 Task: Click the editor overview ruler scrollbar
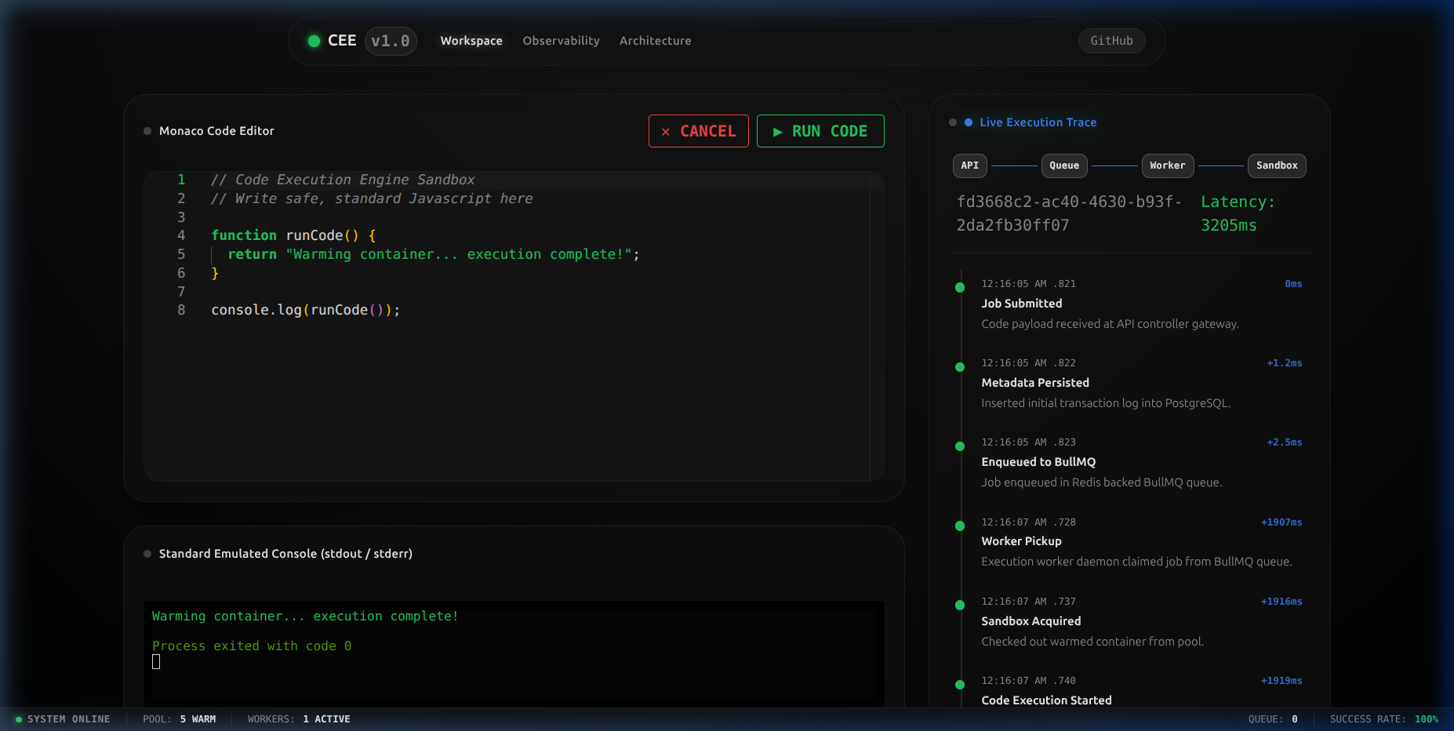tap(878, 326)
